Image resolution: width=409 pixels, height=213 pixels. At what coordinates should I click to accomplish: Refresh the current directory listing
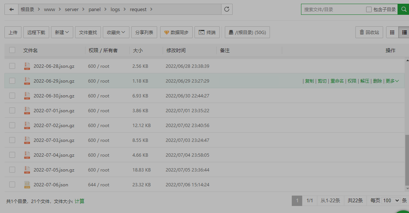point(227,9)
